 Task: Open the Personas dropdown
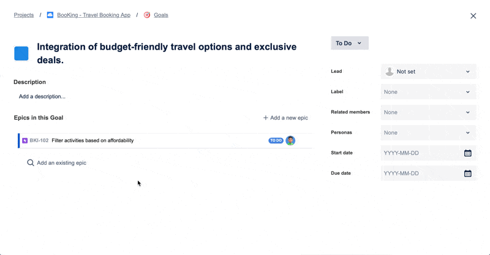[467, 132]
